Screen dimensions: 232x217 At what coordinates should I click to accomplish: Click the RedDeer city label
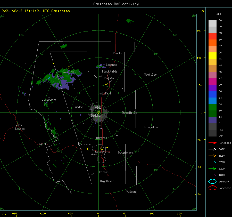click(109, 78)
